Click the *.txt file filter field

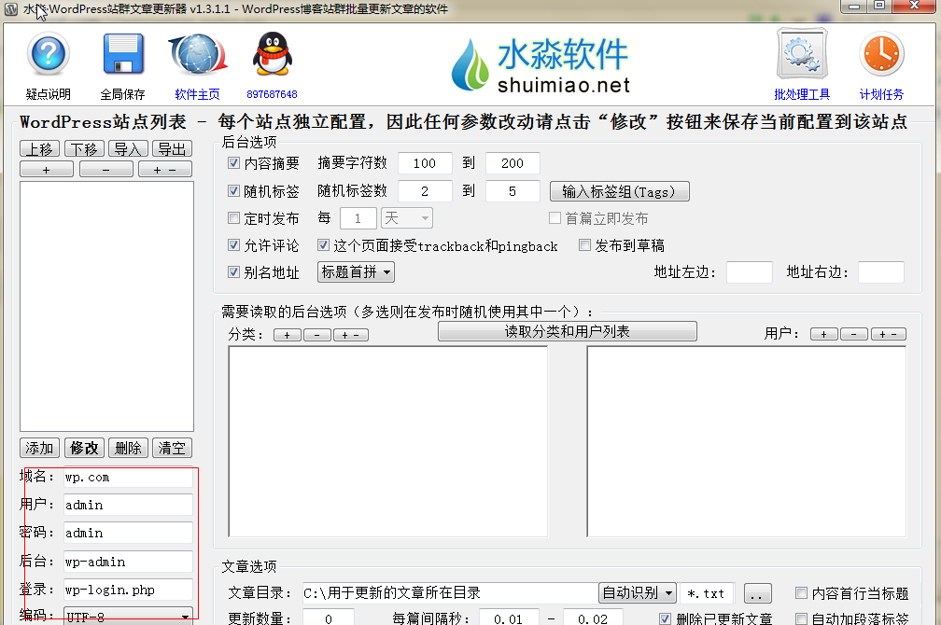(x=707, y=593)
